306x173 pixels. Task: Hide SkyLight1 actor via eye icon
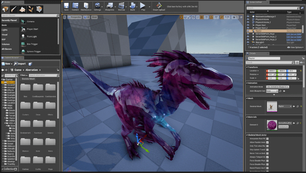point(248,42)
